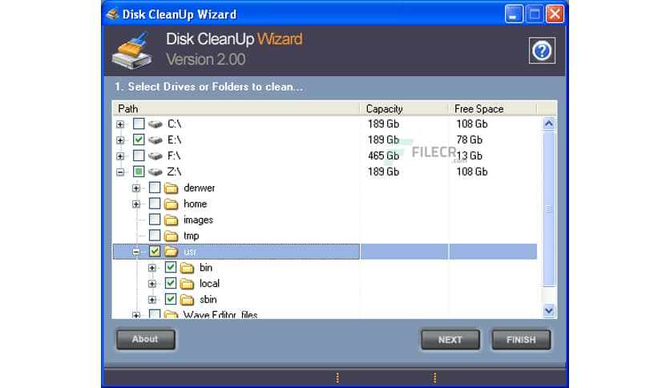The height and width of the screenshot is (388, 670).
Task: Click the broom disk app logo
Action: point(132,51)
